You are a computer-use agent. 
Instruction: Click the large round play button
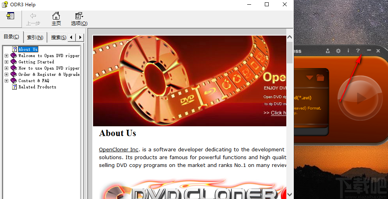coord(360,99)
